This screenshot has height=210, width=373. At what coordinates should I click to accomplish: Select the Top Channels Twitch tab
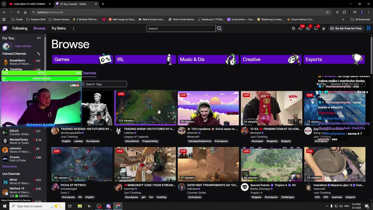pyautogui.click(x=76, y=4)
